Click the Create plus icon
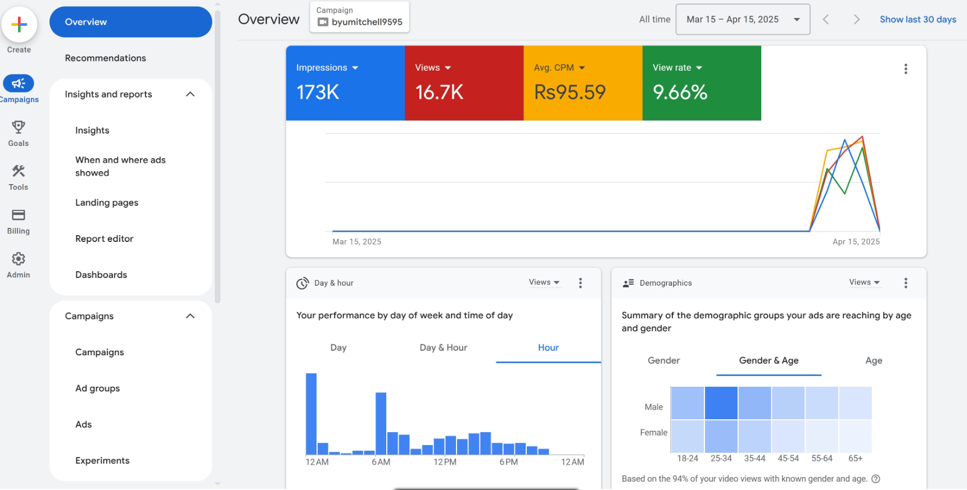 point(19,25)
